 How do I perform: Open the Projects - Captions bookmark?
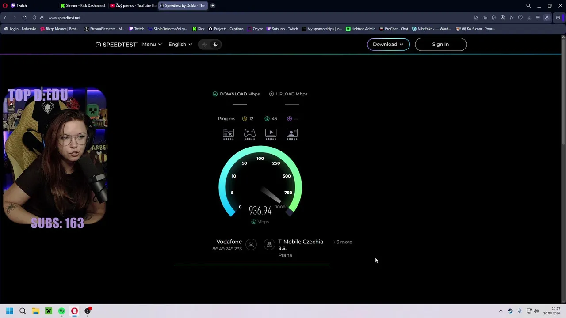tap(226, 29)
